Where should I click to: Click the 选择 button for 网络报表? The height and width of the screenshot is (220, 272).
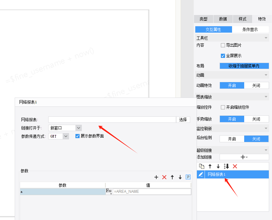pyautogui.click(x=183, y=120)
